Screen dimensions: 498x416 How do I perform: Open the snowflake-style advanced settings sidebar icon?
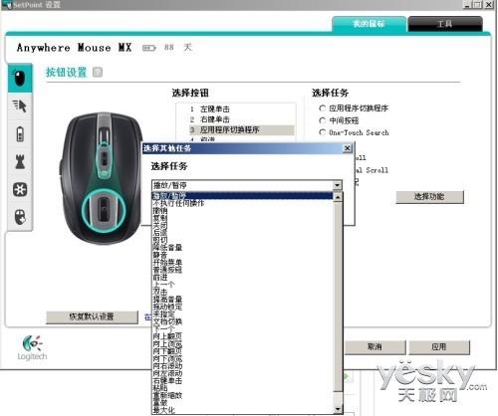20,190
